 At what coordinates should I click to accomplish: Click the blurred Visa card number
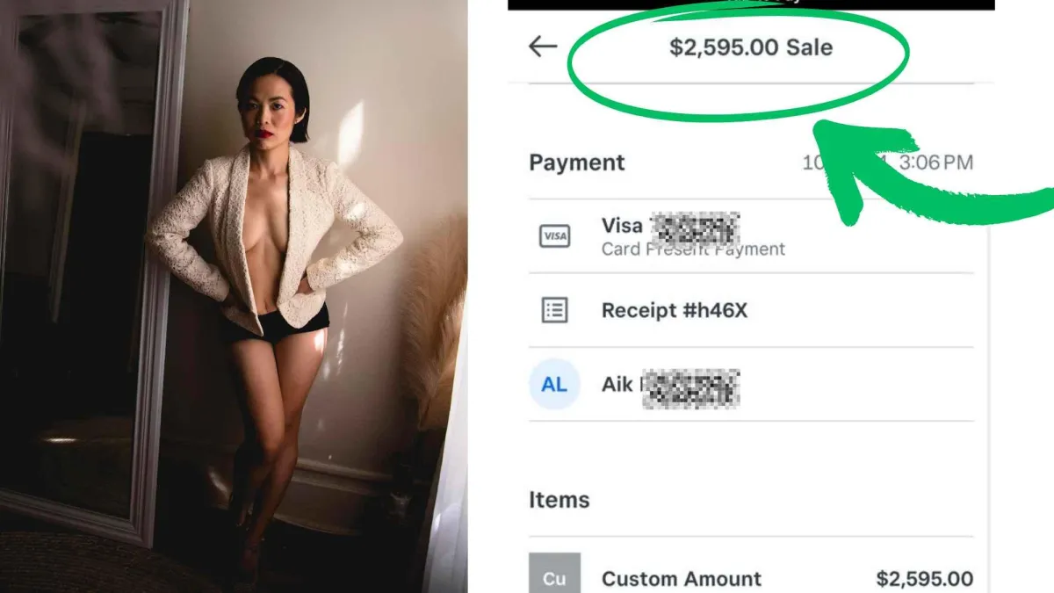(x=697, y=228)
